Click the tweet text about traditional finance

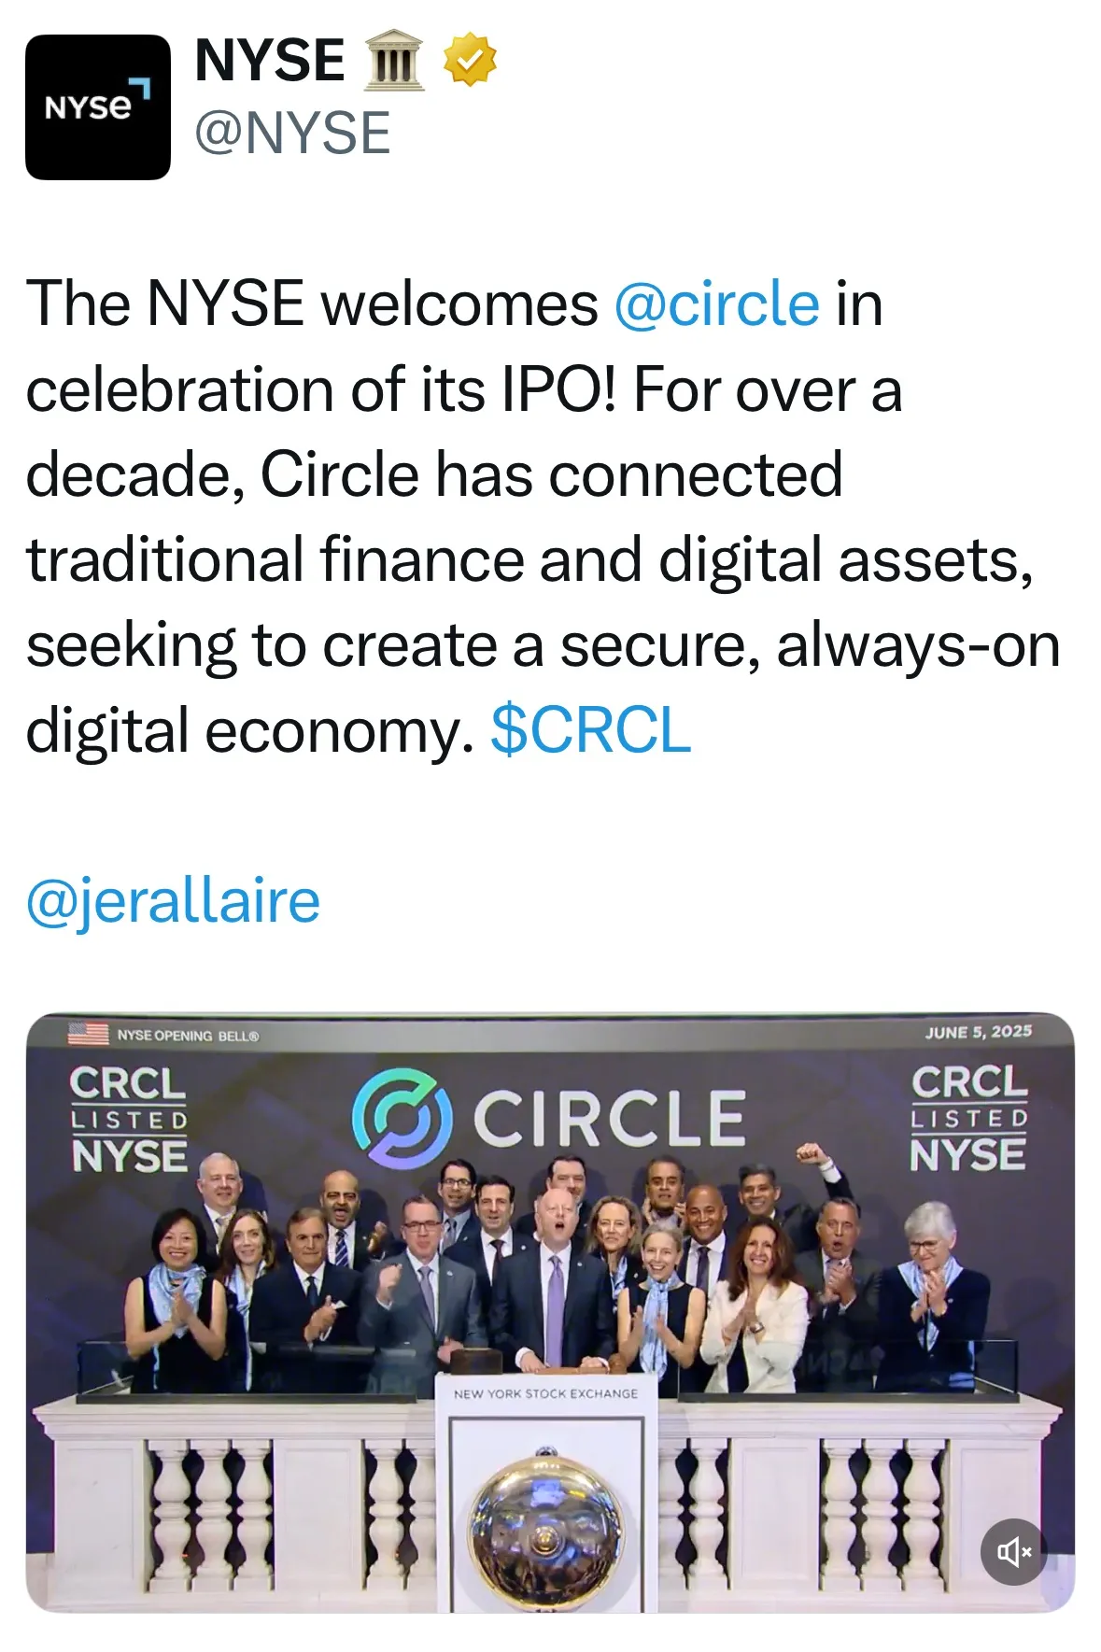529,559
